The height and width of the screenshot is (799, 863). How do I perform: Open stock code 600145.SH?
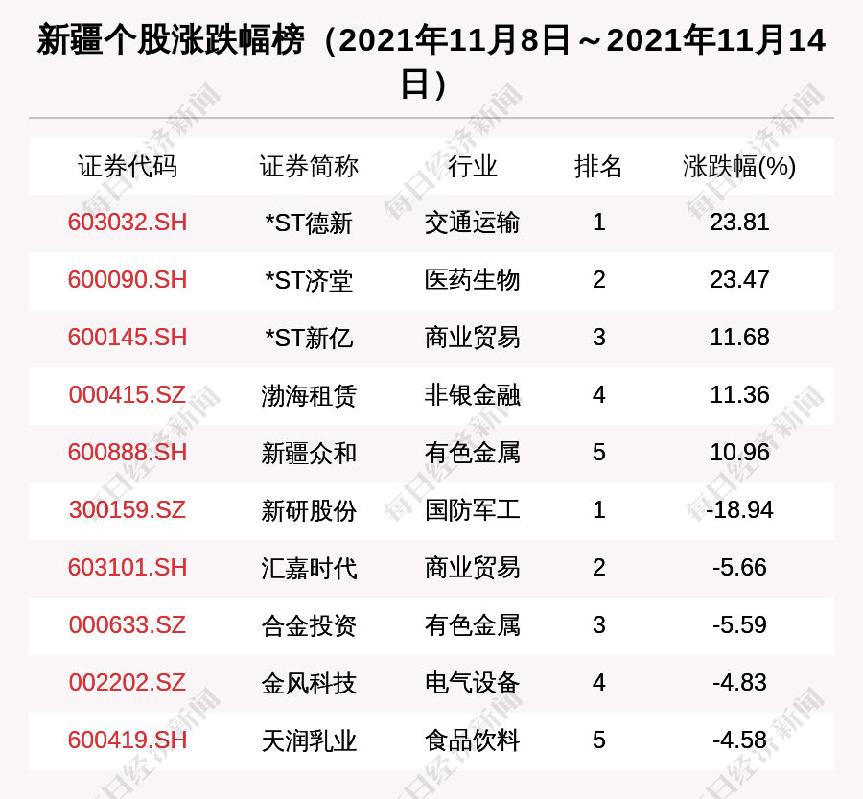[128, 338]
